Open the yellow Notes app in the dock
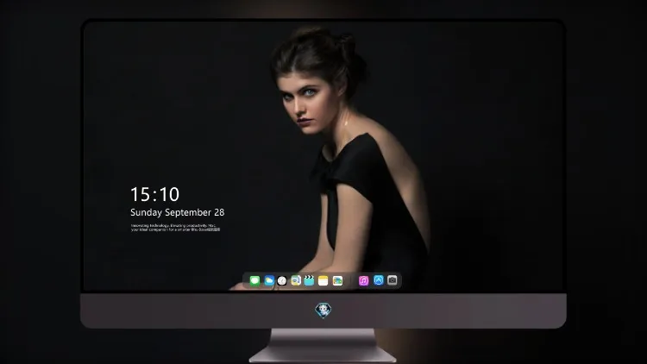 click(323, 280)
